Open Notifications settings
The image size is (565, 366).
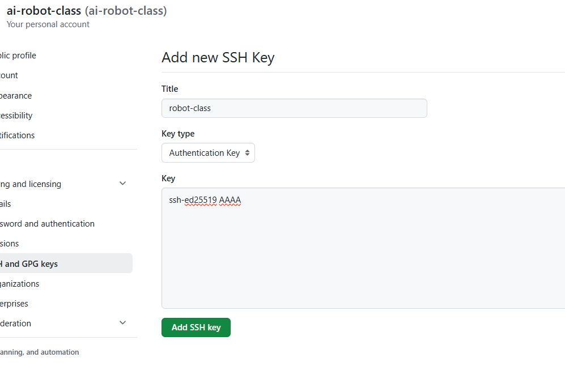[x=17, y=135]
